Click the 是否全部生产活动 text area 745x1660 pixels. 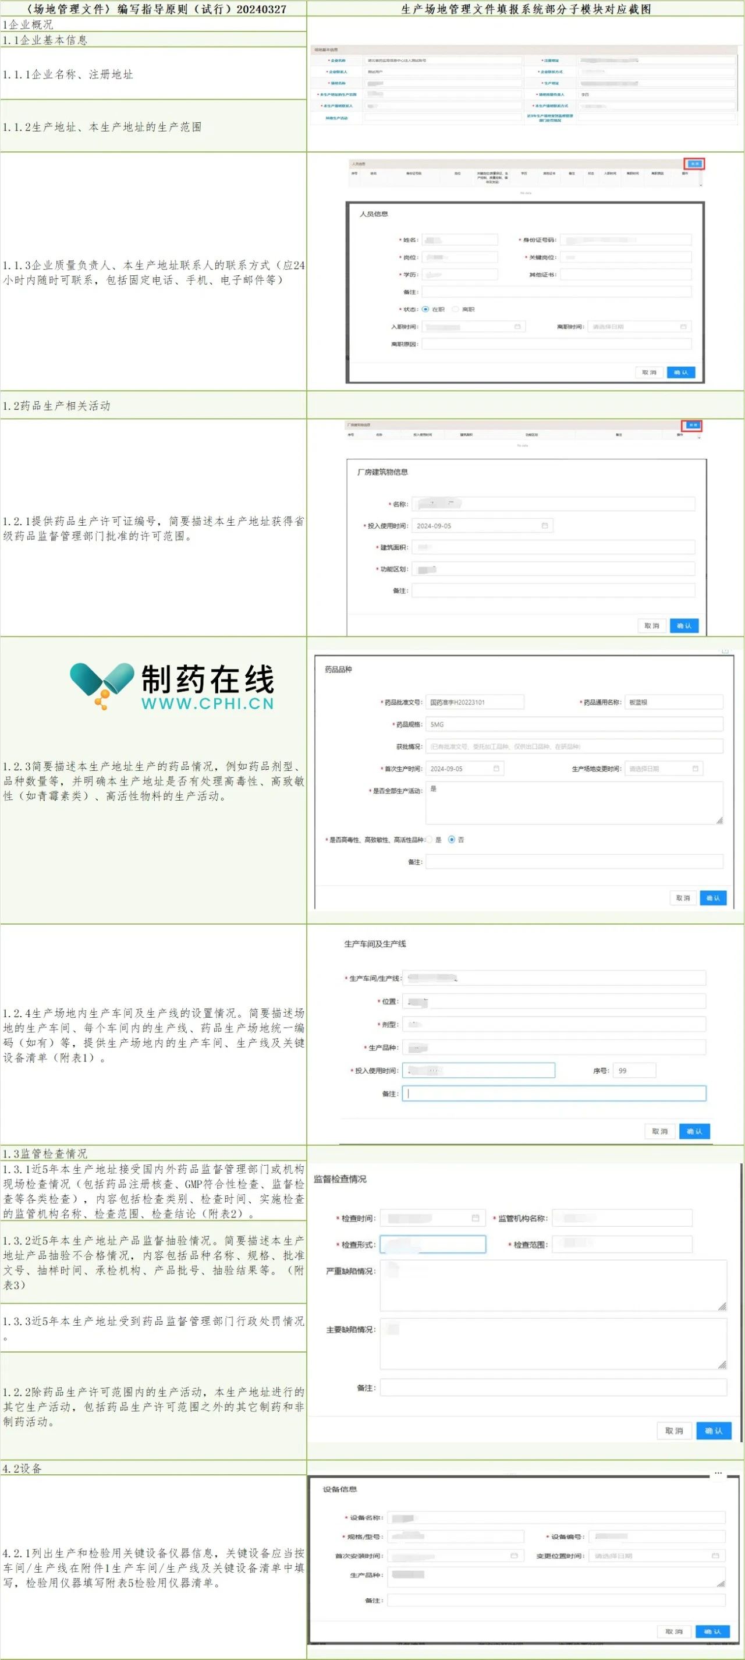(574, 803)
